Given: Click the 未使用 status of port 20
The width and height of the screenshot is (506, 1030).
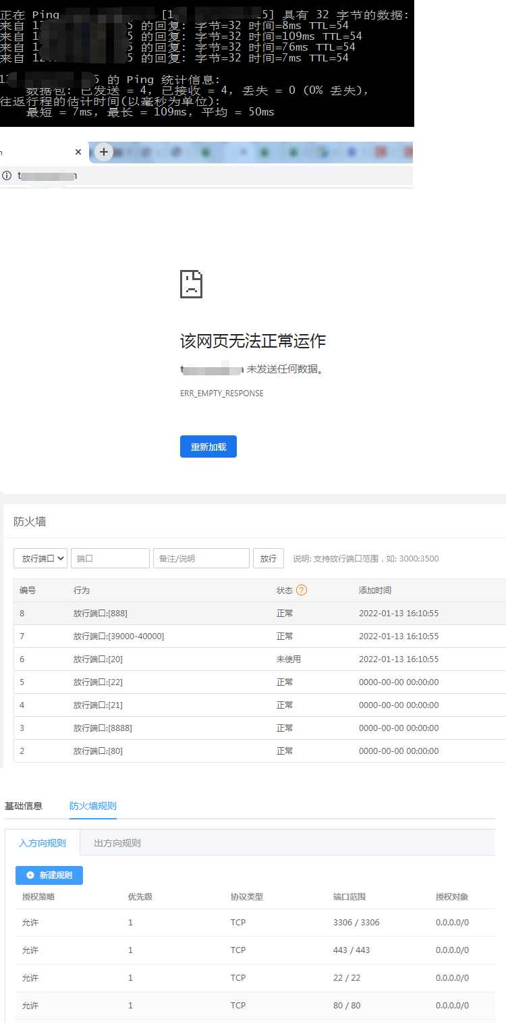Looking at the screenshot, I should pos(289,659).
